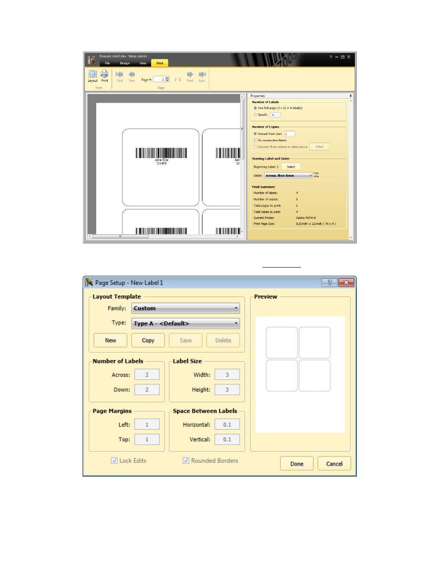Click the Horizontal spacing field
This screenshot has height=561, width=433.
point(227,425)
